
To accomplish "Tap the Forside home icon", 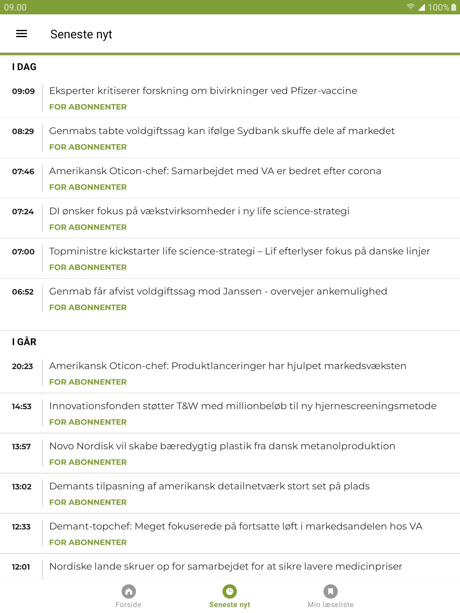I will coord(129,591).
